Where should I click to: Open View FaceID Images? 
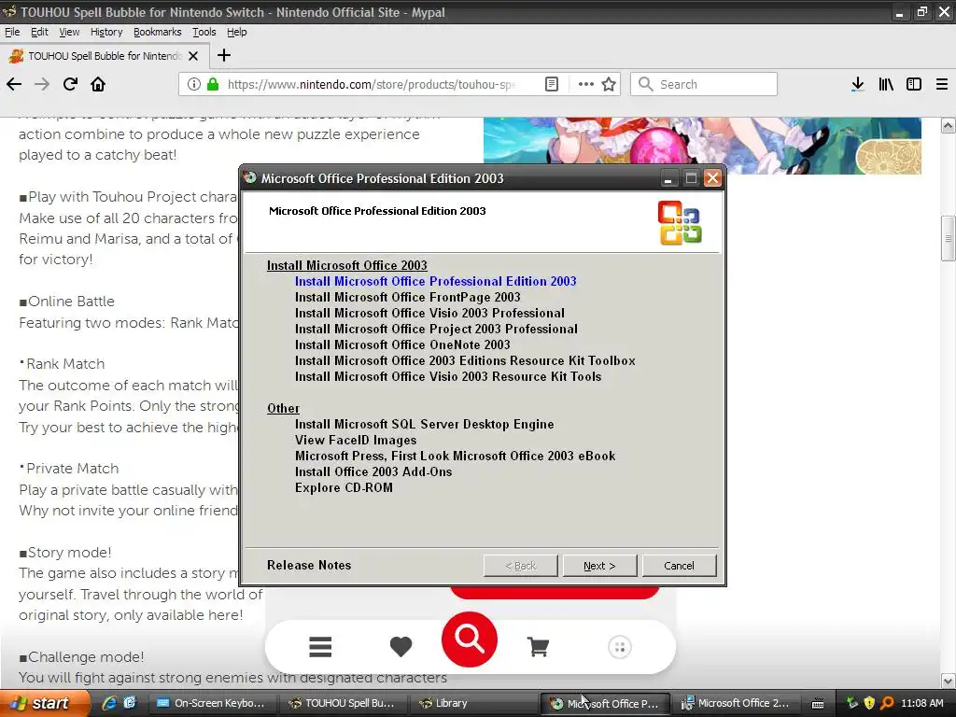(356, 440)
